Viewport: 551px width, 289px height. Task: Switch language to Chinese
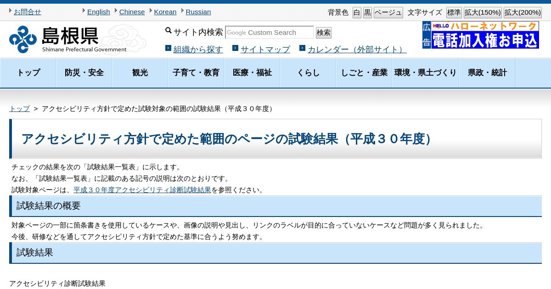[132, 12]
